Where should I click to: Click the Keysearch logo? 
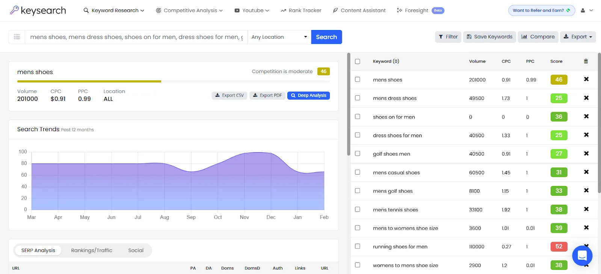click(x=38, y=10)
